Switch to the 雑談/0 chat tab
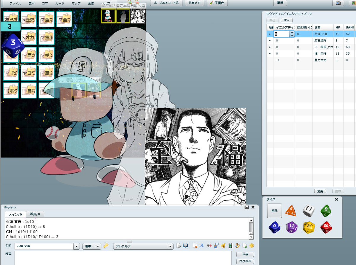The width and height of the screenshot is (356, 265). click(x=35, y=214)
